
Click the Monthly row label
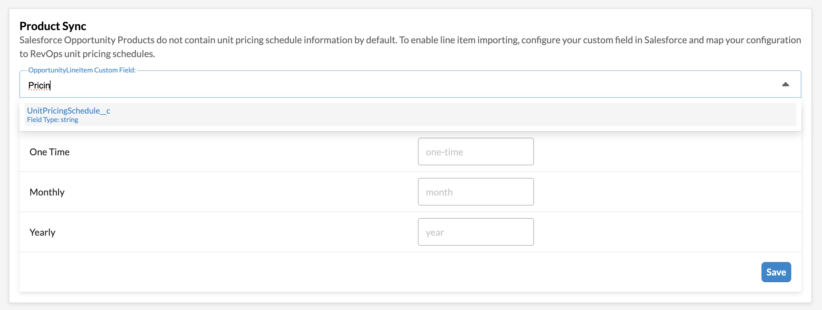47,192
